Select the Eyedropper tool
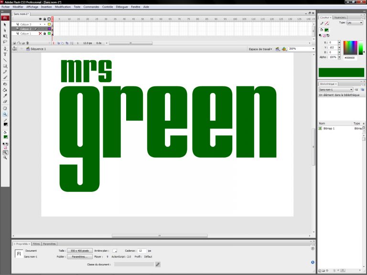The image size is (367, 275). [5, 95]
